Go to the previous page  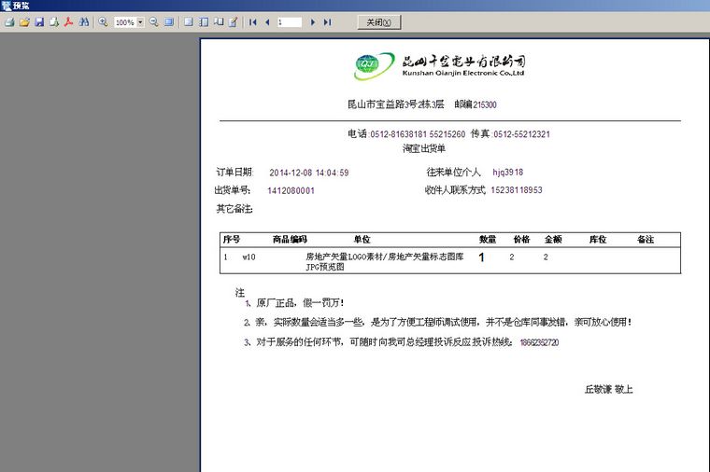[x=267, y=22]
